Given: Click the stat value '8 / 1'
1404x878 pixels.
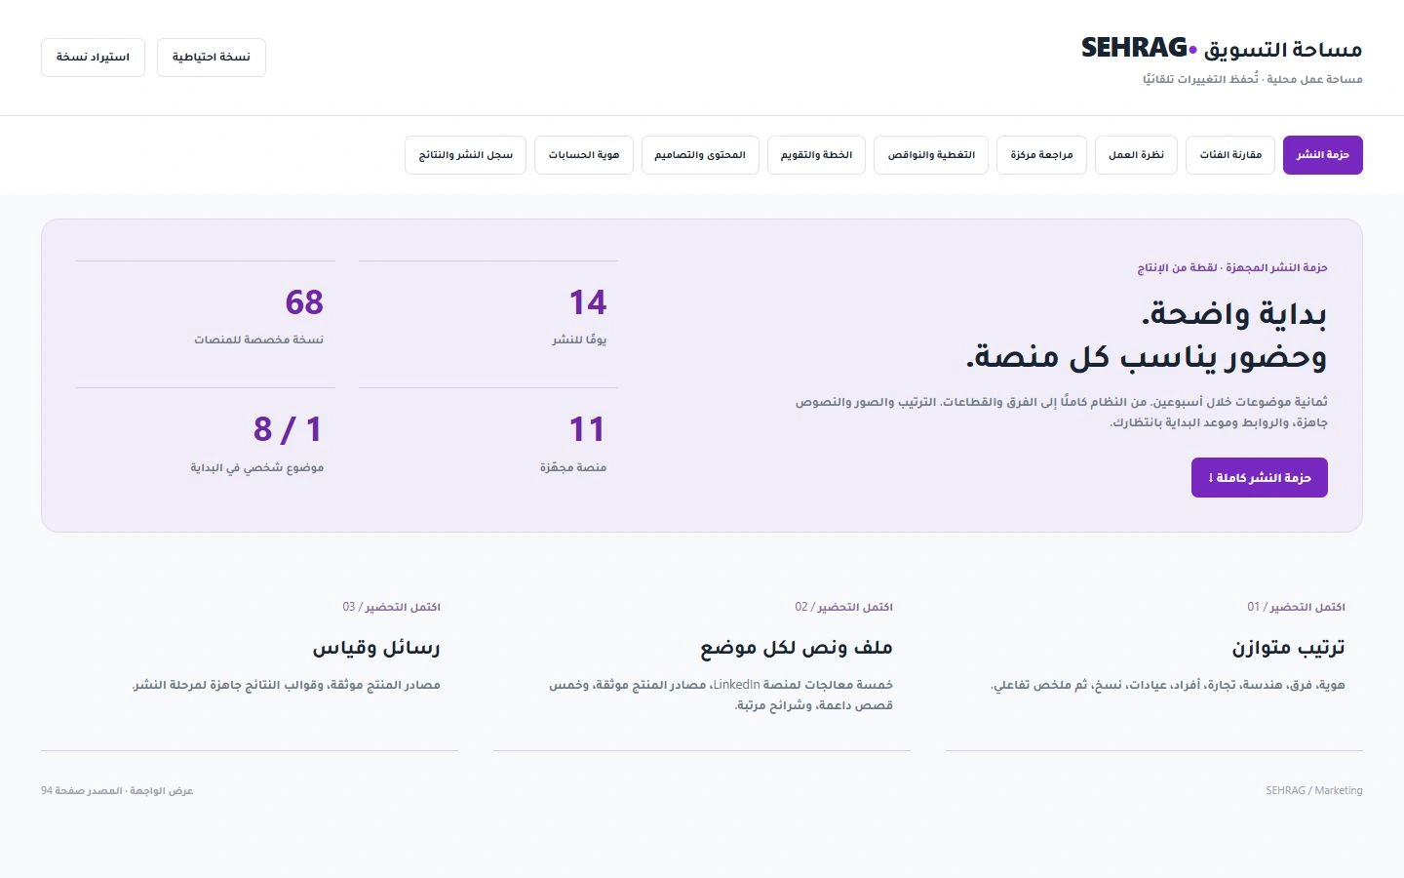Looking at the screenshot, I should [x=288, y=429].
